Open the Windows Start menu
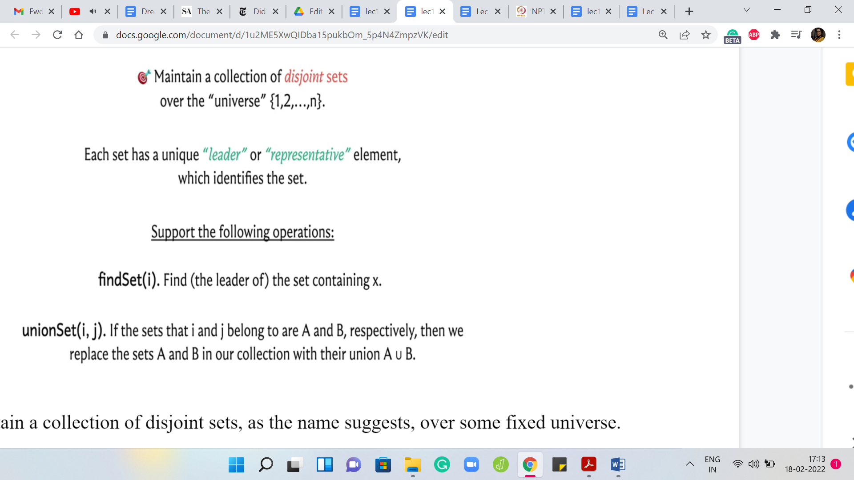854x480 pixels. (236, 464)
